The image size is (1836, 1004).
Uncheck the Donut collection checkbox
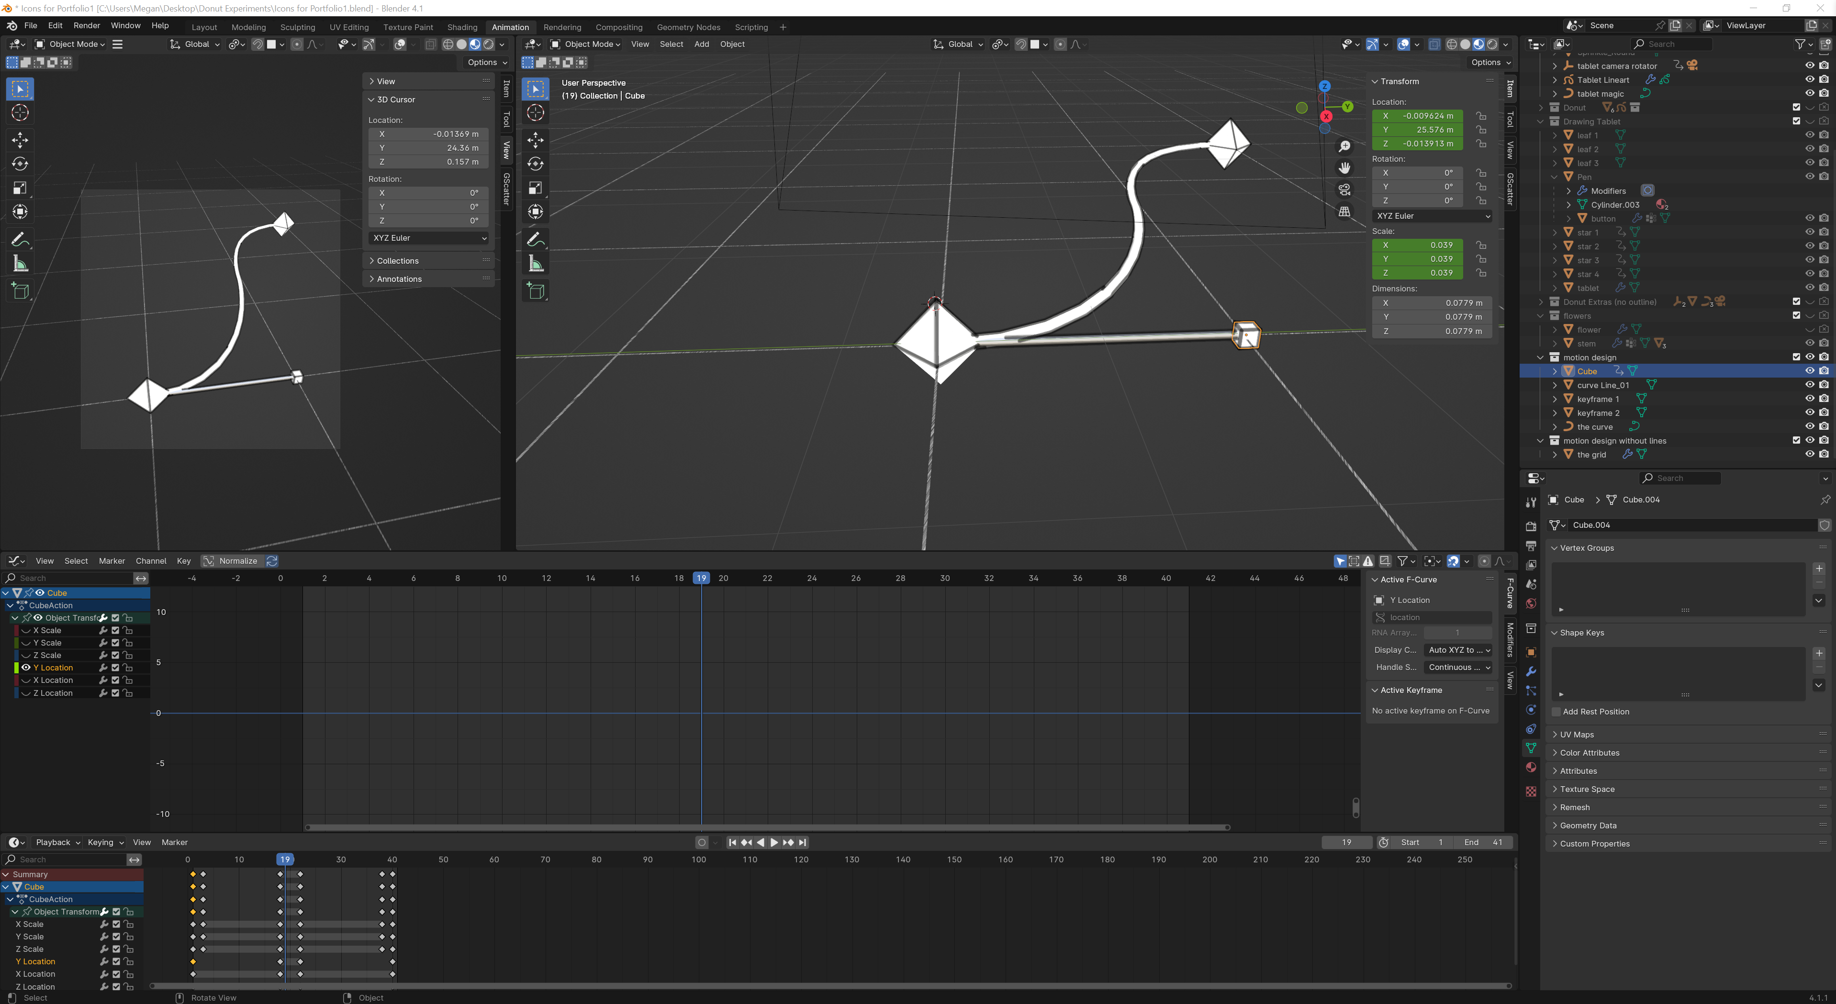click(1796, 108)
